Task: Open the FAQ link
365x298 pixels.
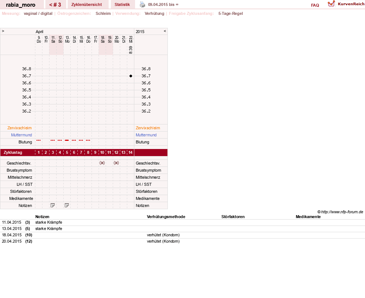Action: (x=315, y=5)
